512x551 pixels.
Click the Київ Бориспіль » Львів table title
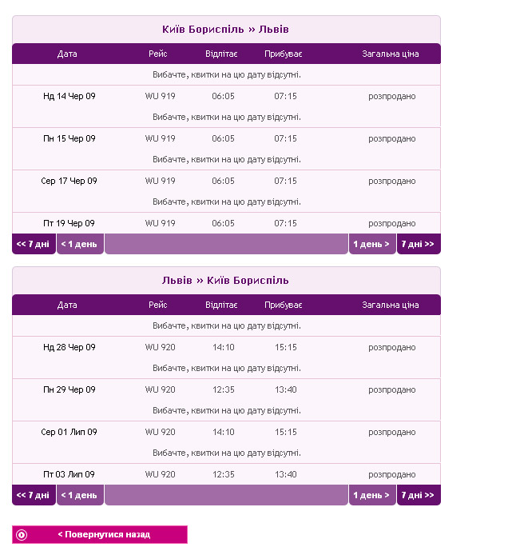coord(225,30)
